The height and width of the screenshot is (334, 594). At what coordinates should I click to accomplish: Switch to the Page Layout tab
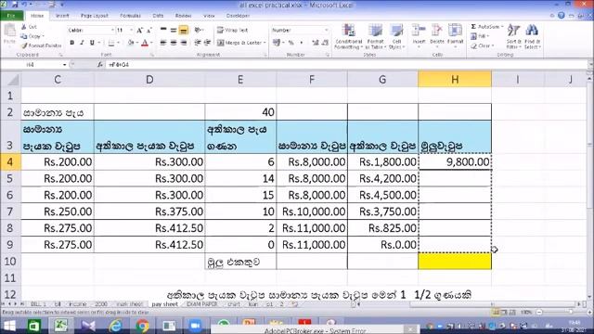[x=95, y=16]
